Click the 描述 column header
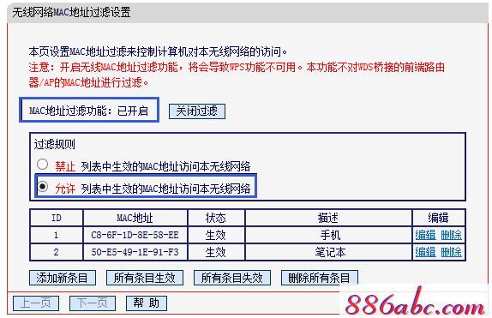Viewport: 492px width, 318px height. pos(328,218)
